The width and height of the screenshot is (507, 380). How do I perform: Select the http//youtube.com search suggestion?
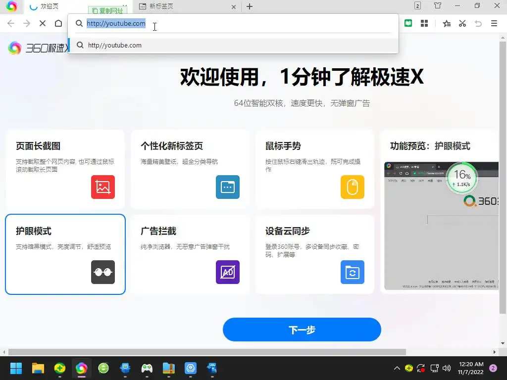point(233,45)
